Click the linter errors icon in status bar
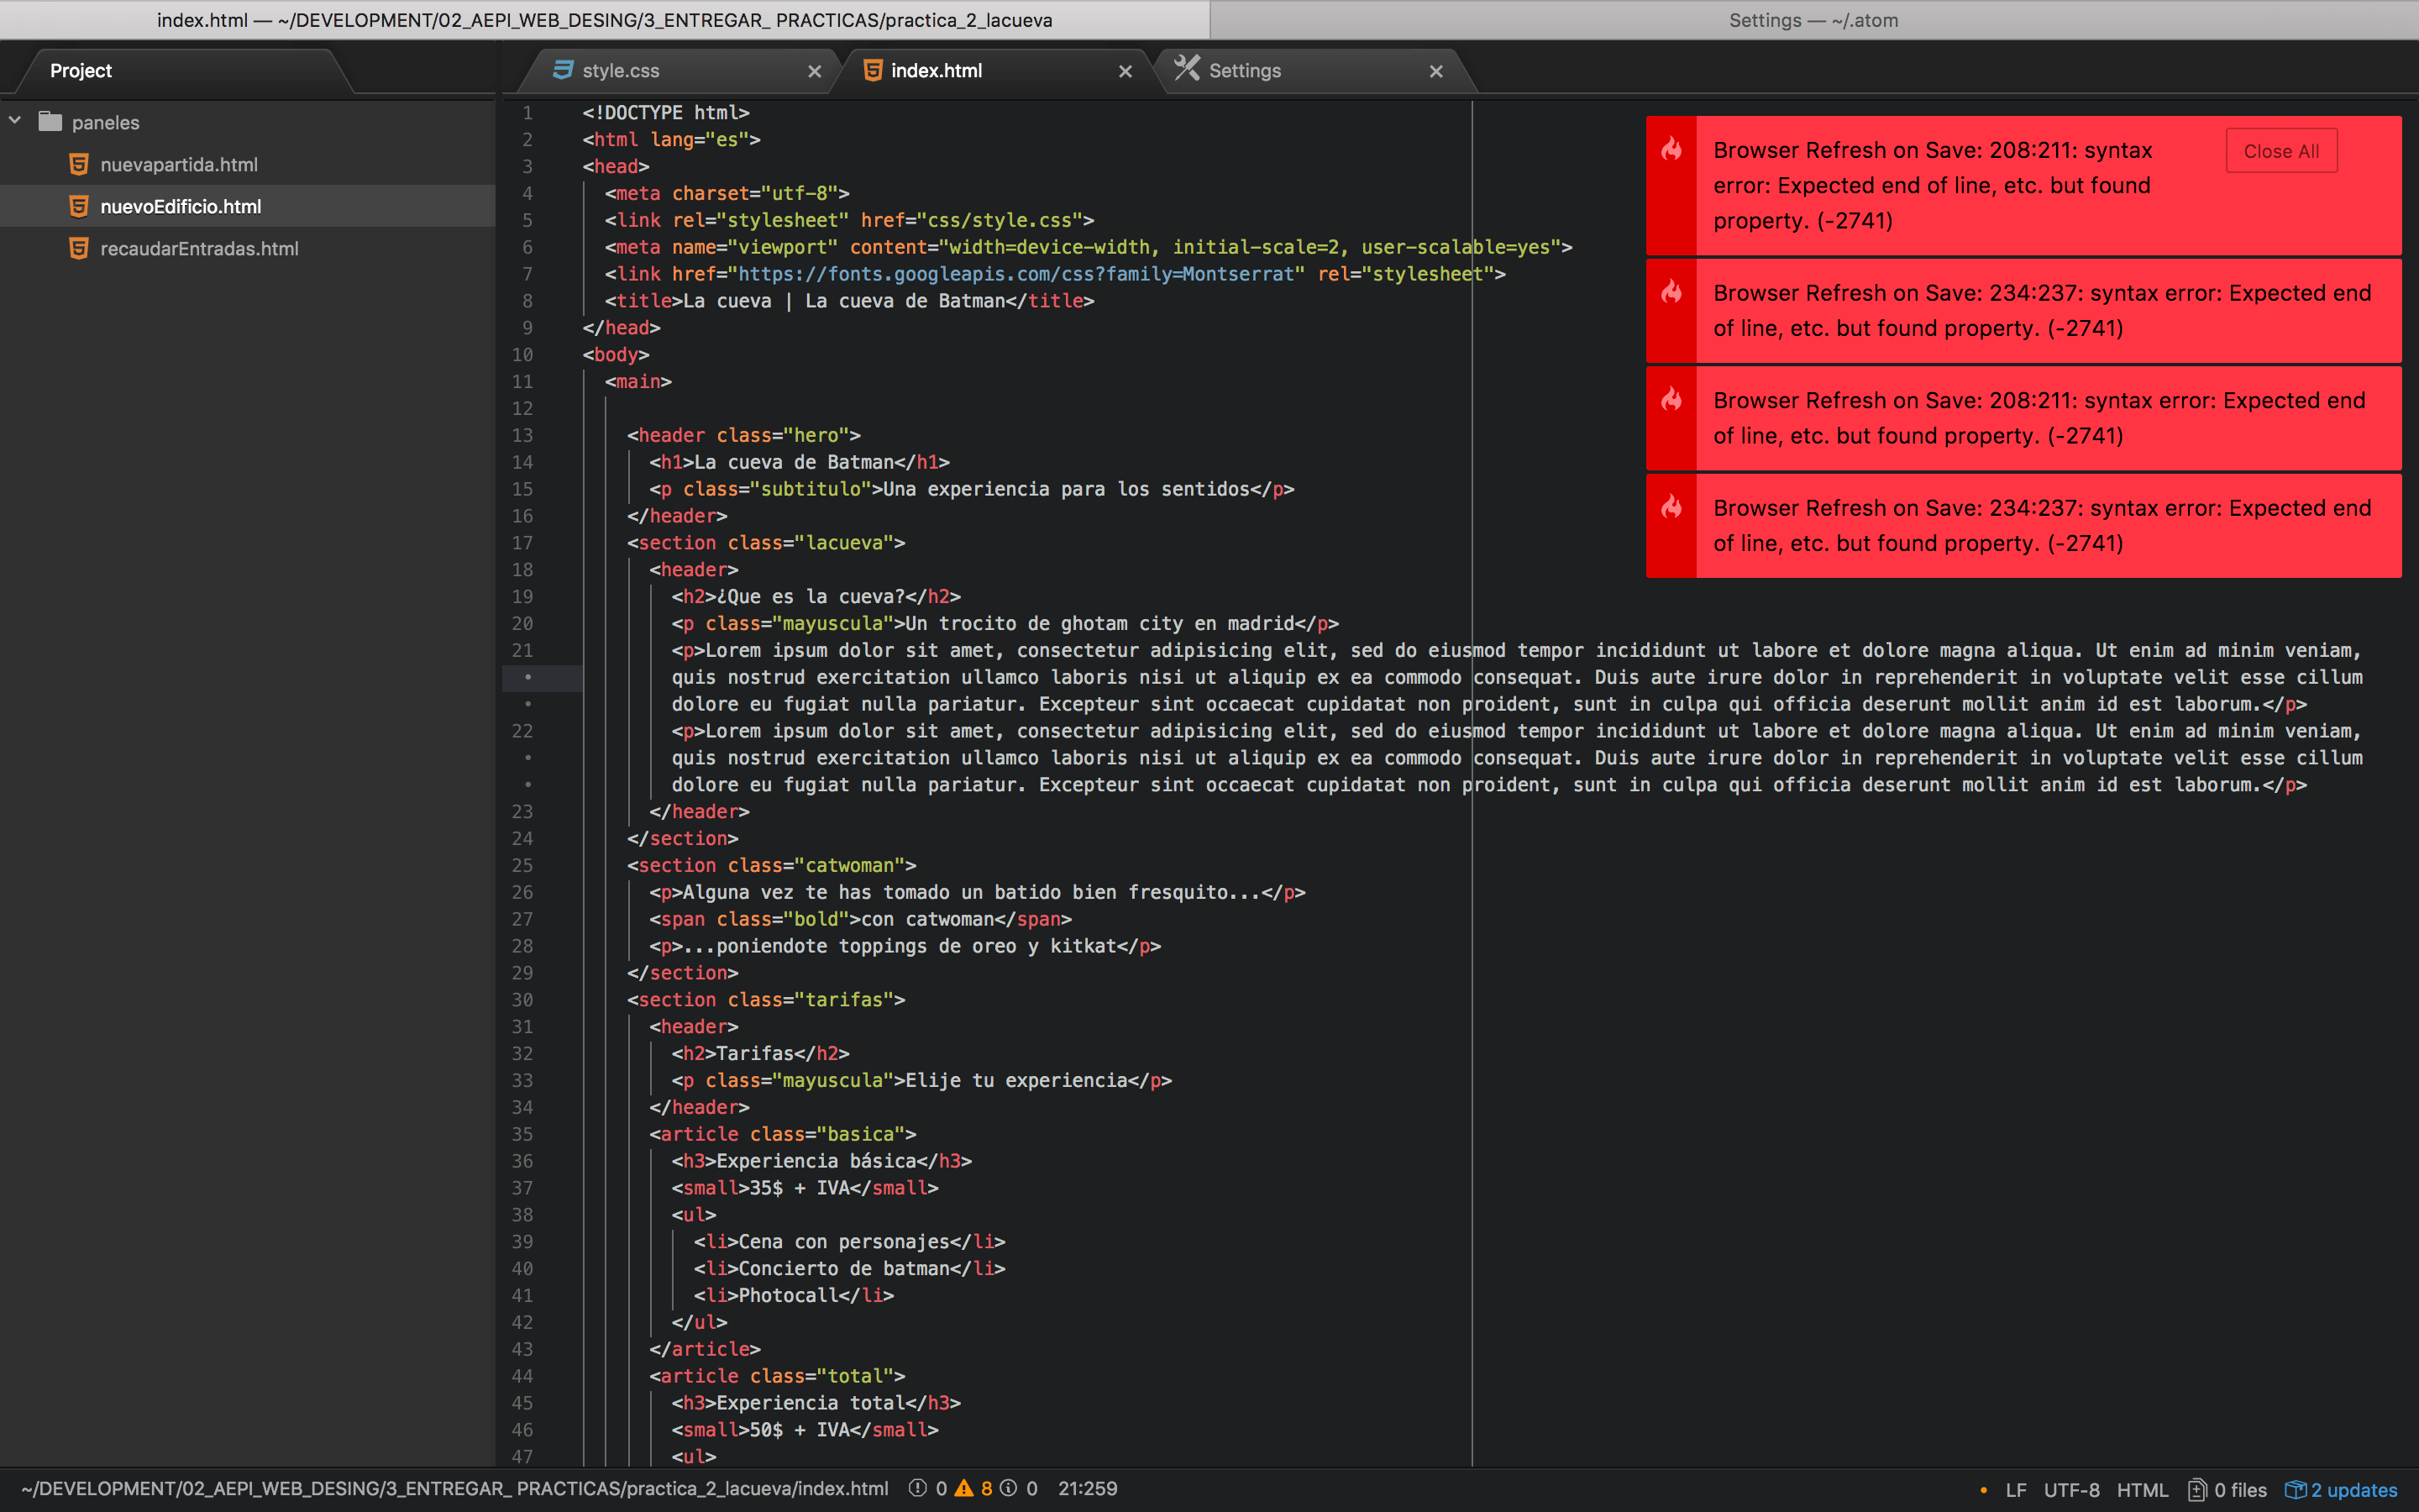Screen dimensions: 2419x1512 (916, 1488)
